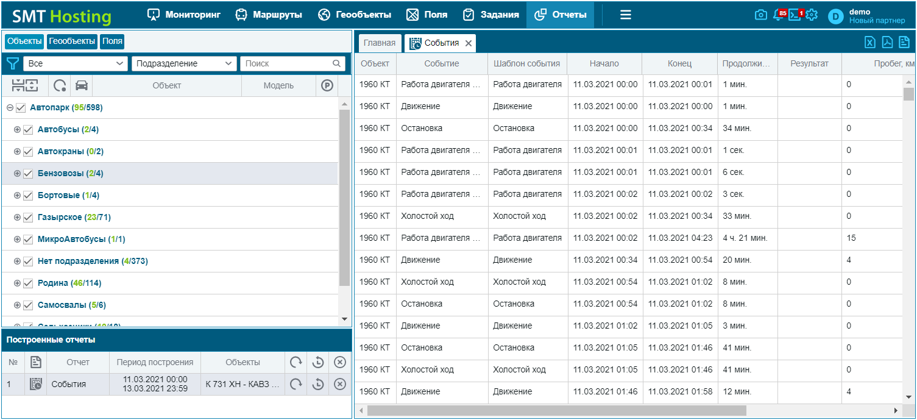The width and height of the screenshot is (917, 420).
Task: Click the Новый партнер link
Action: (x=877, y=21)
